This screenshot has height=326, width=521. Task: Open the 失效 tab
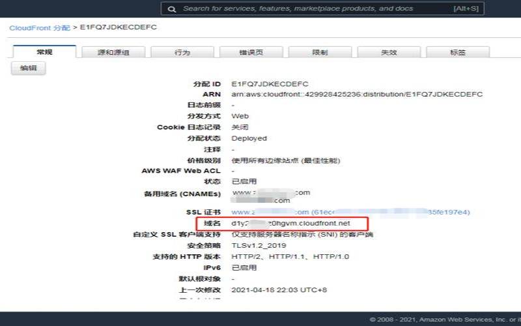coord(389,52)
